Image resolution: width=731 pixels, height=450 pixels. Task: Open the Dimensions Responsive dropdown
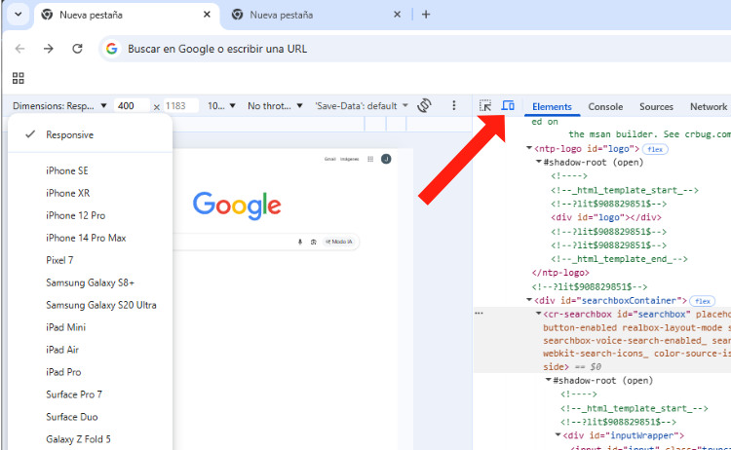coord(59,106)
